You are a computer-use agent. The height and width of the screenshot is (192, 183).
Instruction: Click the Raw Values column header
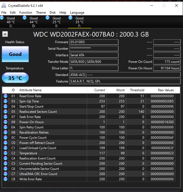tap(166, 90)
